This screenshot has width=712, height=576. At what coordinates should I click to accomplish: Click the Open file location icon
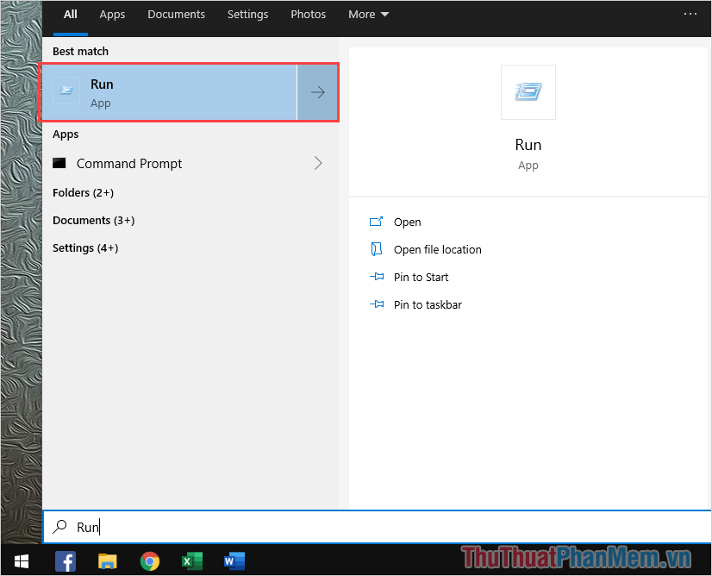[377, 249]
